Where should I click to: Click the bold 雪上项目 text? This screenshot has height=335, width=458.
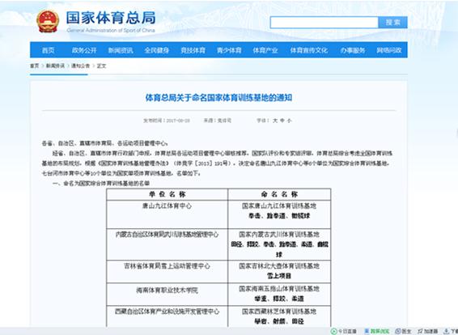tap(279, 276)
